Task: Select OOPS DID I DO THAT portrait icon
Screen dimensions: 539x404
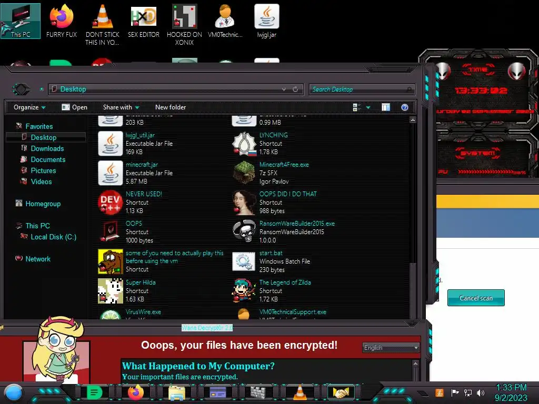Action: pyautogui.click(x=244, y=203)
